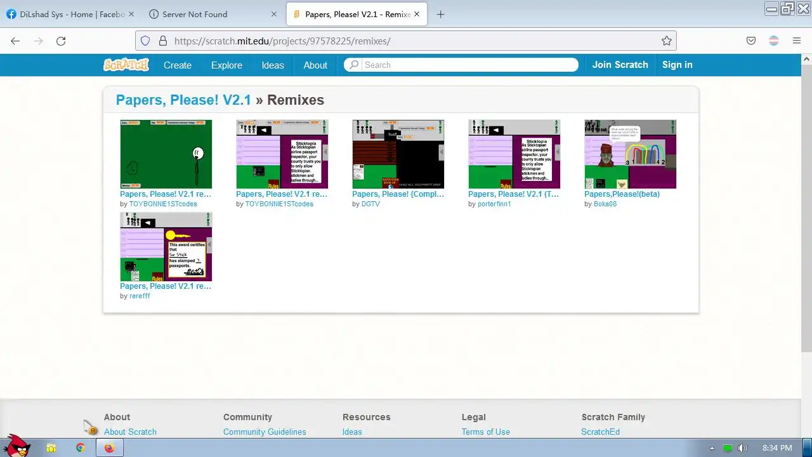Screen dimensions: 812x457
Task: Click into the Scratch search field
Action: 469,65
